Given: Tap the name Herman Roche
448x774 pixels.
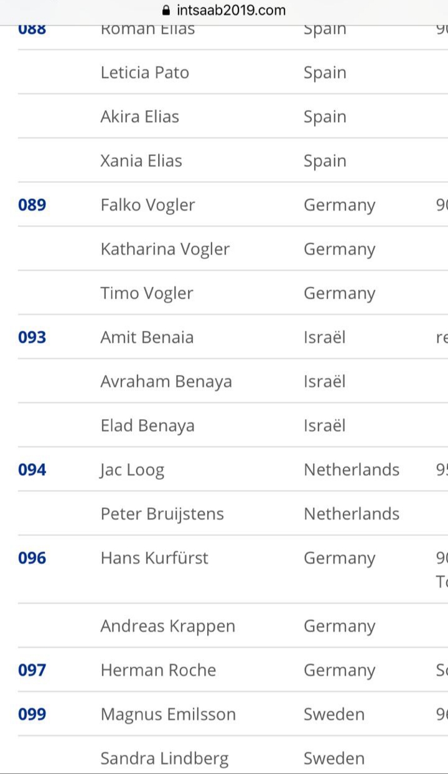Looking at the screenshot, I should click(x=158, y=670).
